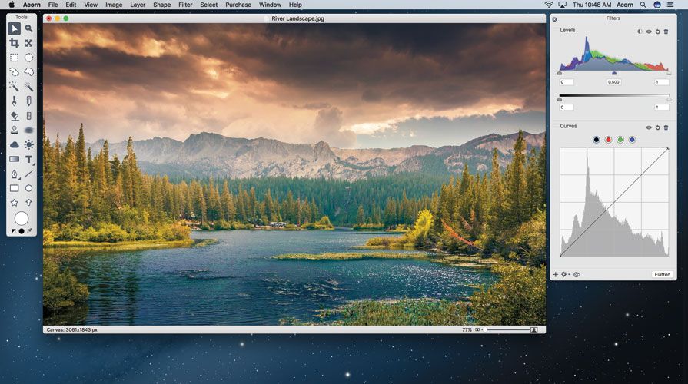Select the Elliptical selection tool
The width and height of the screenshot is (688, 384).
pyautogui.click(x=28, y=58)
